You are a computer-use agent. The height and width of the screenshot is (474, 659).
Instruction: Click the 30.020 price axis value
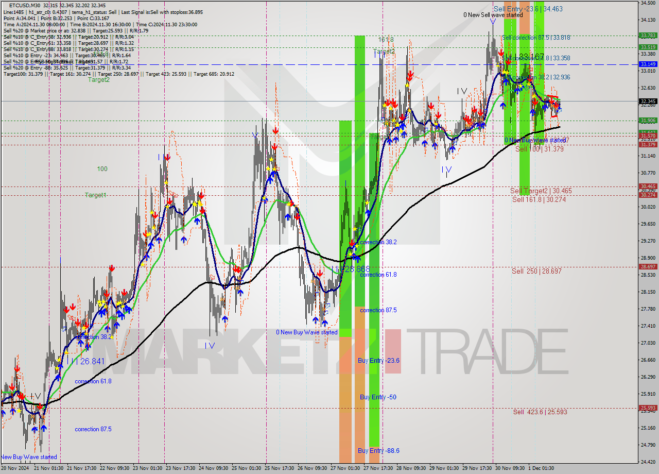coord(647,207)
